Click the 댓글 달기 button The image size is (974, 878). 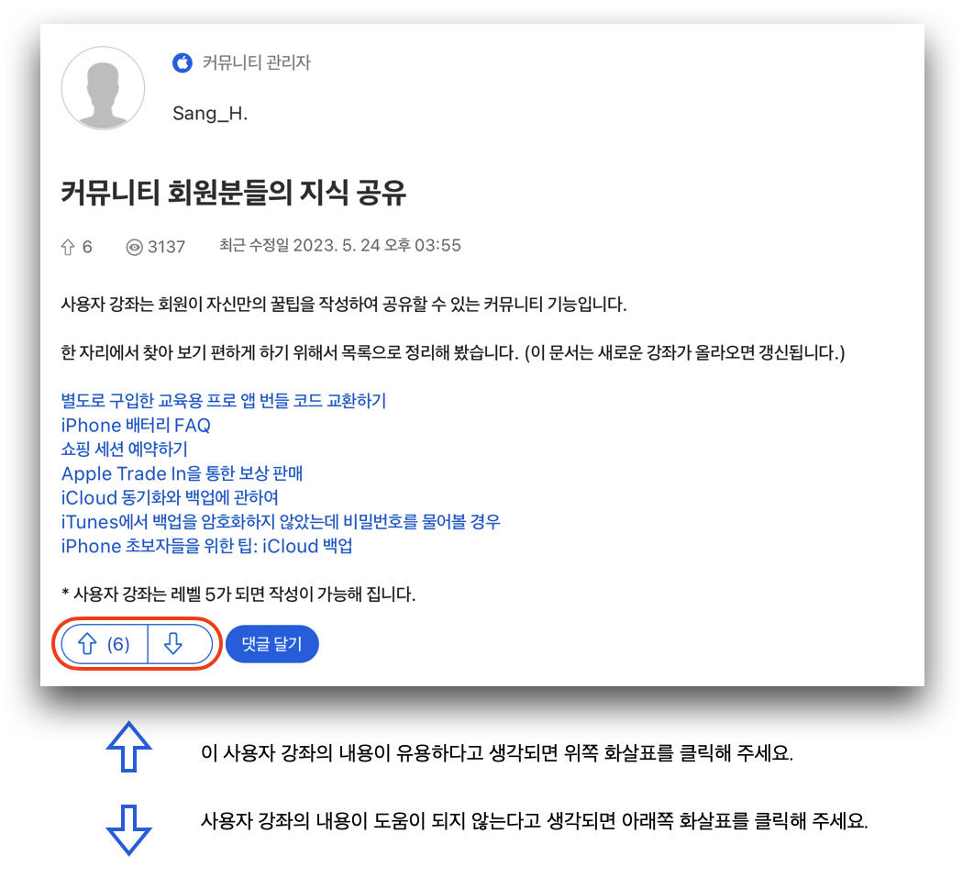point(272,644)
